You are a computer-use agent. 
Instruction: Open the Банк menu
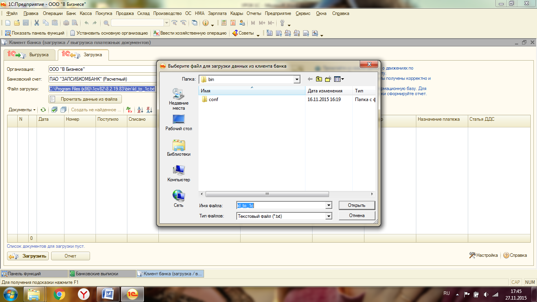tap(71, 13)
